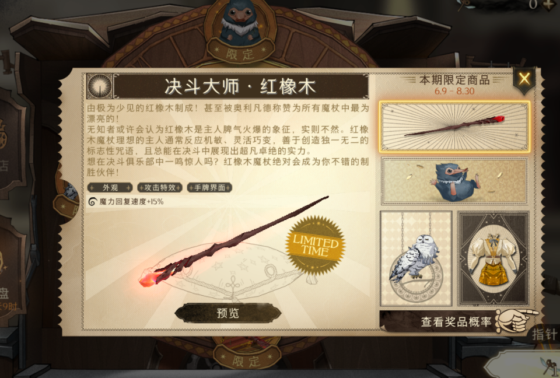Click the LIMITED TIME gold seal
Image resolution: width=560 pixels, height=378 pixels.
coord(316,246)
